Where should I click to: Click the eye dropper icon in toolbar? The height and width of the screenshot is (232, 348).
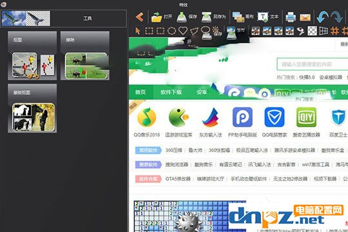pos(300,31)
